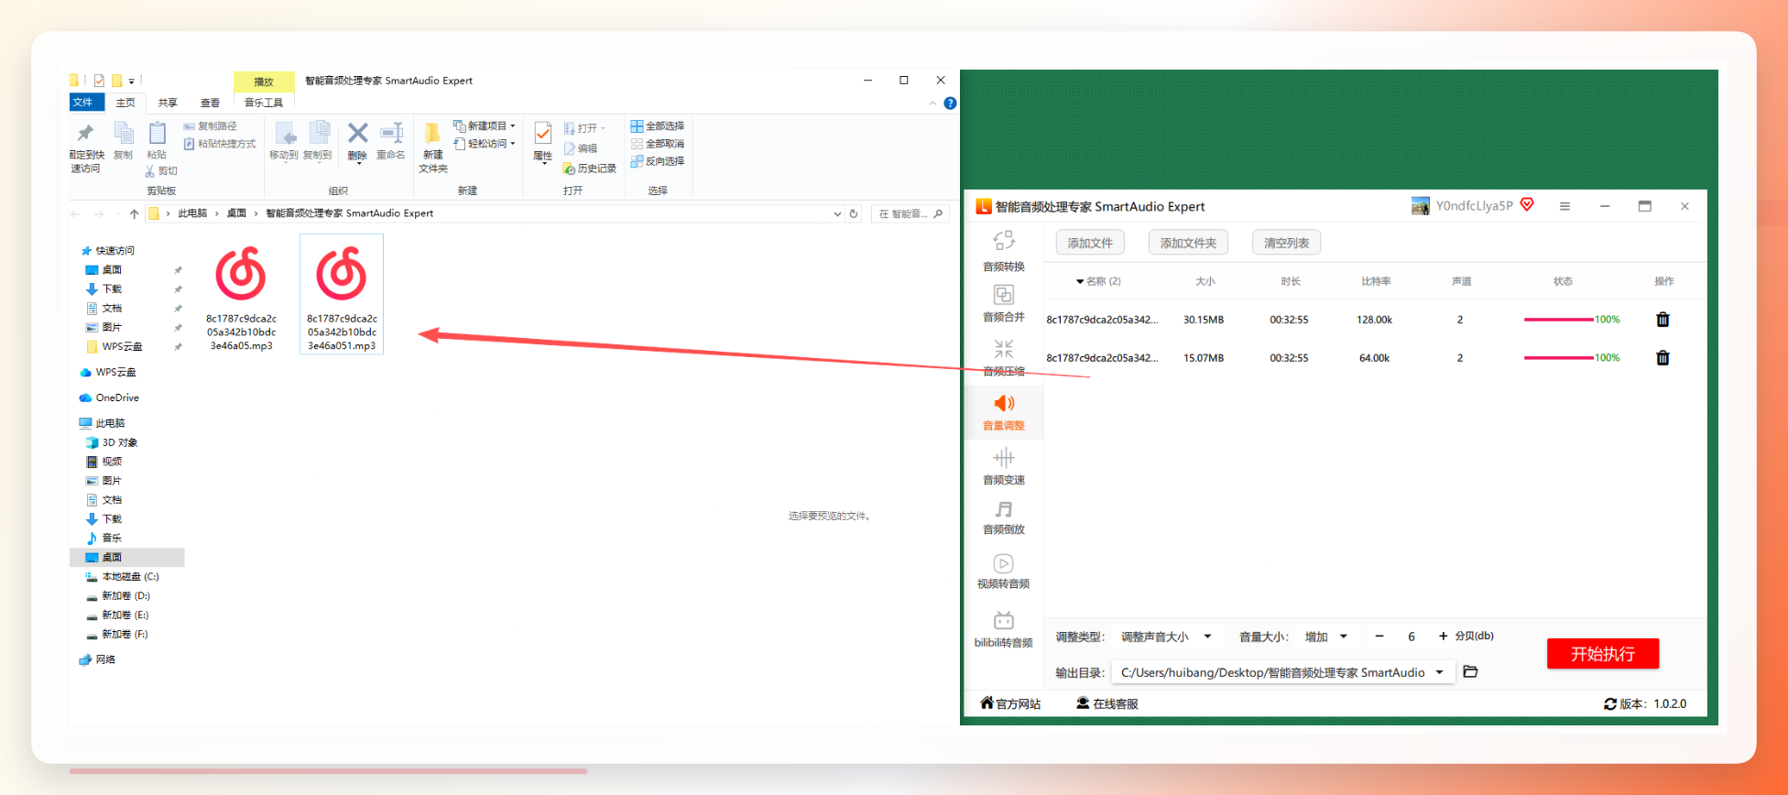Browse output folder via folder icon
1788x795 pixels.
click(x=1471, y=672)
